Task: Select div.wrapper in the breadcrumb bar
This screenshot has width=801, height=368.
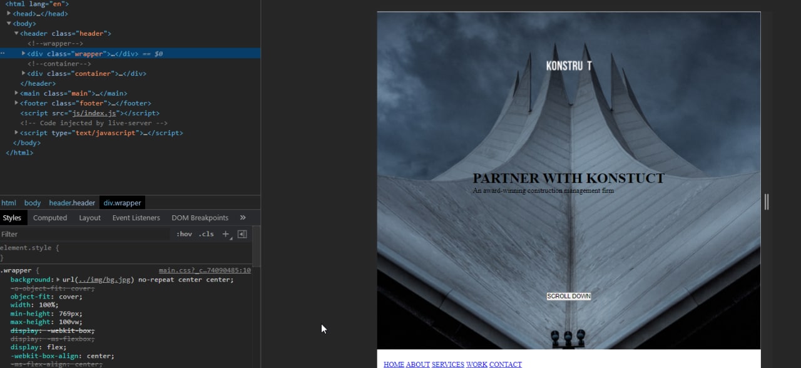Action: tap(123, 203)
